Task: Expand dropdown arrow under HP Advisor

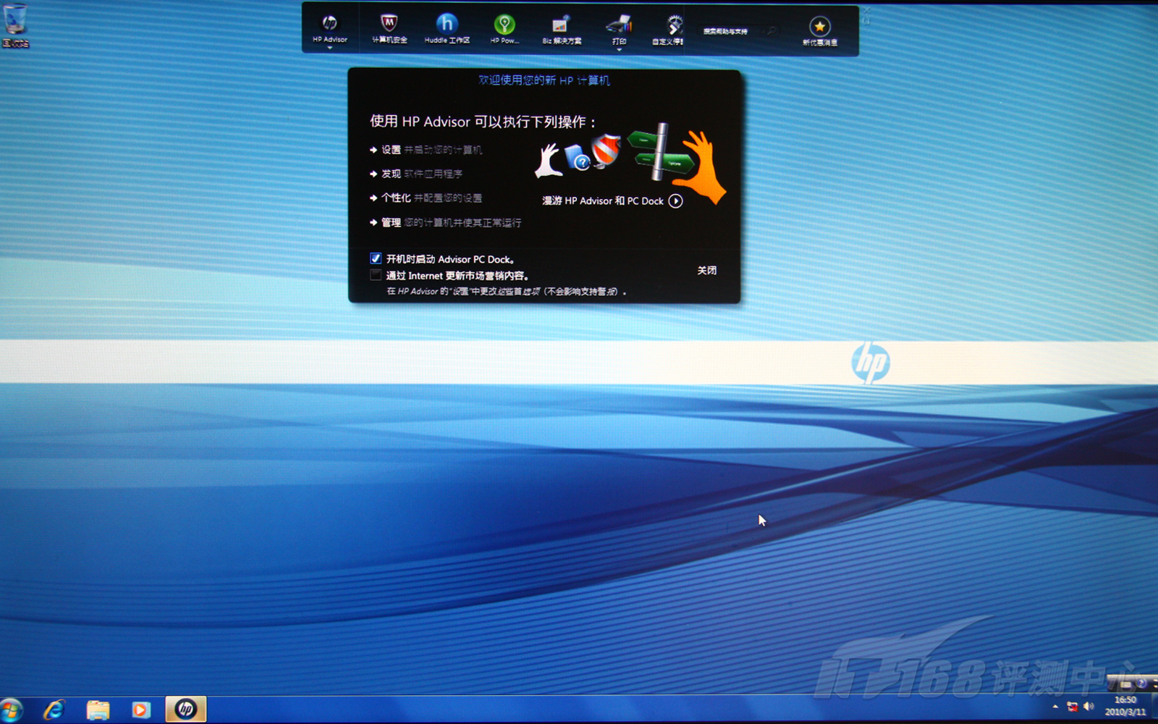Action: point(329,48)
